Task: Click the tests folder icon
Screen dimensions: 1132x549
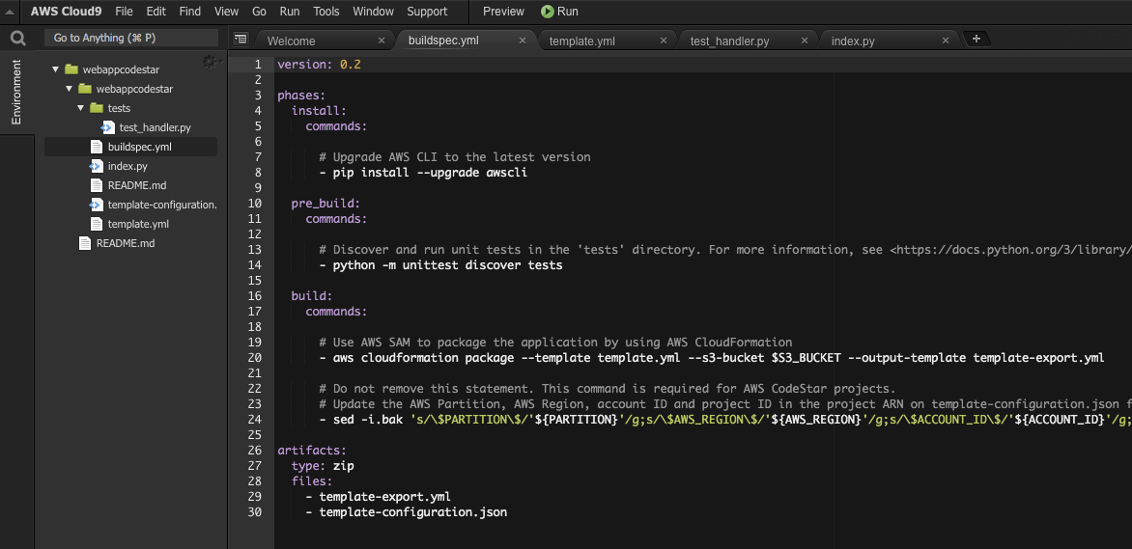Action: [96, 108]
